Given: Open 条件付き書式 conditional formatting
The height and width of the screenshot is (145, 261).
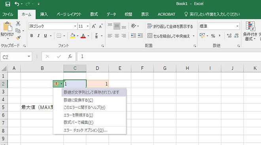Looking at the screenshot, I should [250, 31].
